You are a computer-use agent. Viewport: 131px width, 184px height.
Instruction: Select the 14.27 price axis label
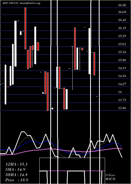pos(122,84)
